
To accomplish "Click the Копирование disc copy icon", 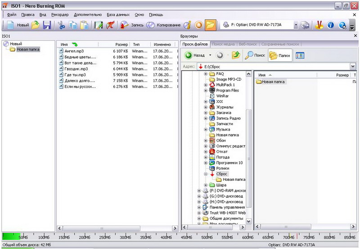I will point(150,25).
